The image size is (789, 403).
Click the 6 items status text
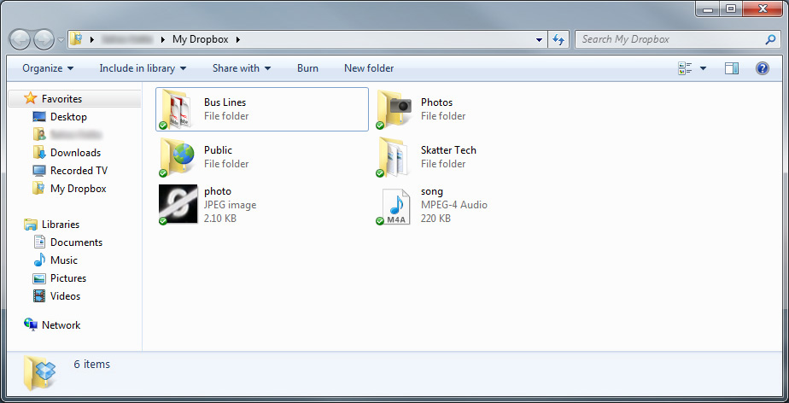coord(91,365)
